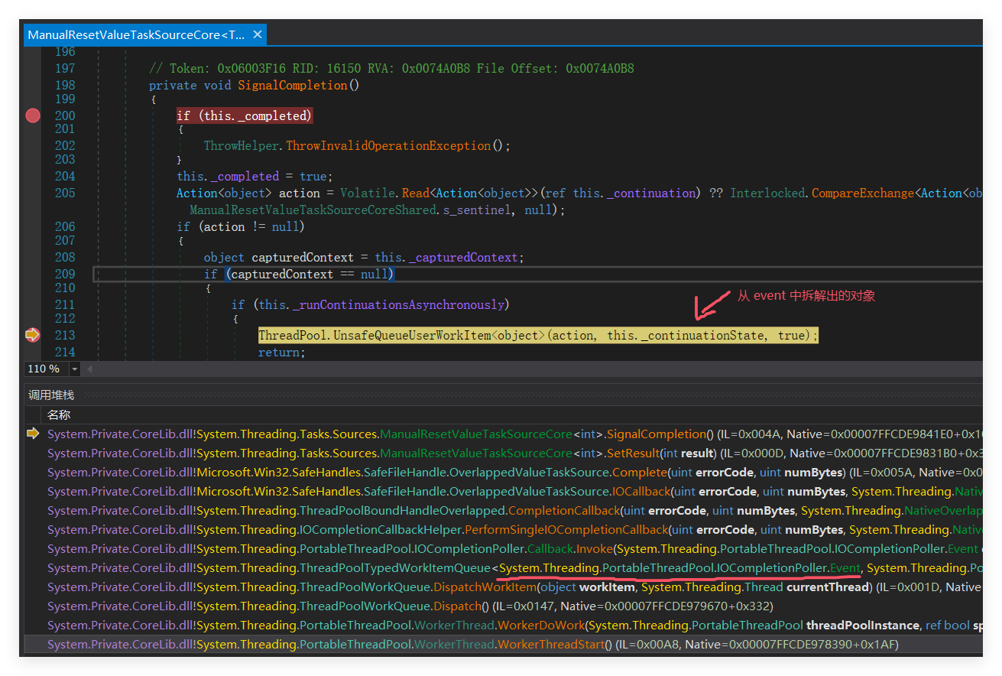Click the current-frame arrow in call stack

[x=33, y=434]
